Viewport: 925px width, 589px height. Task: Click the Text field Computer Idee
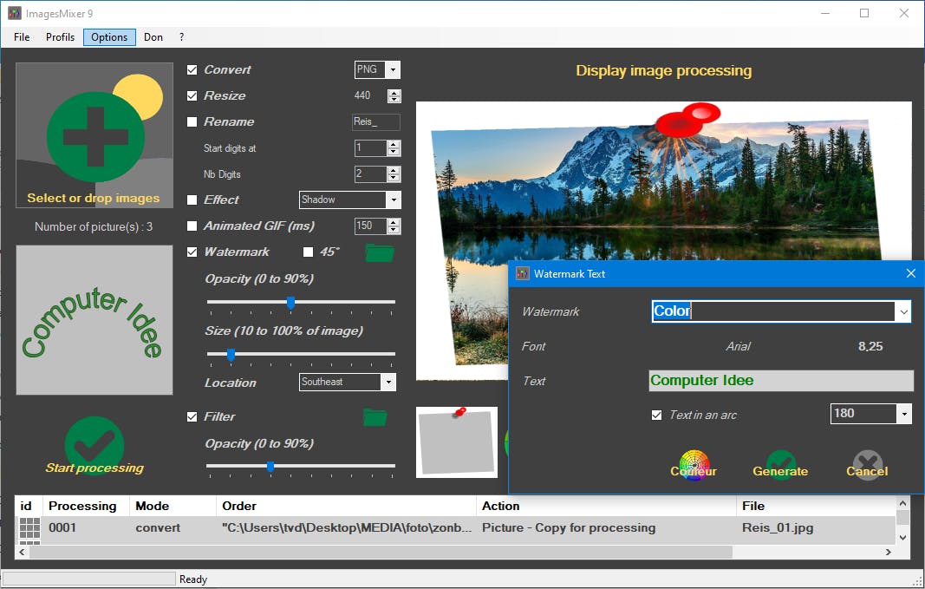781,381
